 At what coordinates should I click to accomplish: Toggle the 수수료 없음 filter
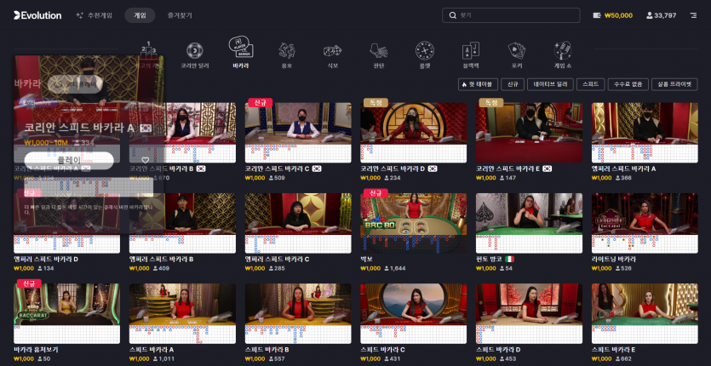(x=628, y=84)
